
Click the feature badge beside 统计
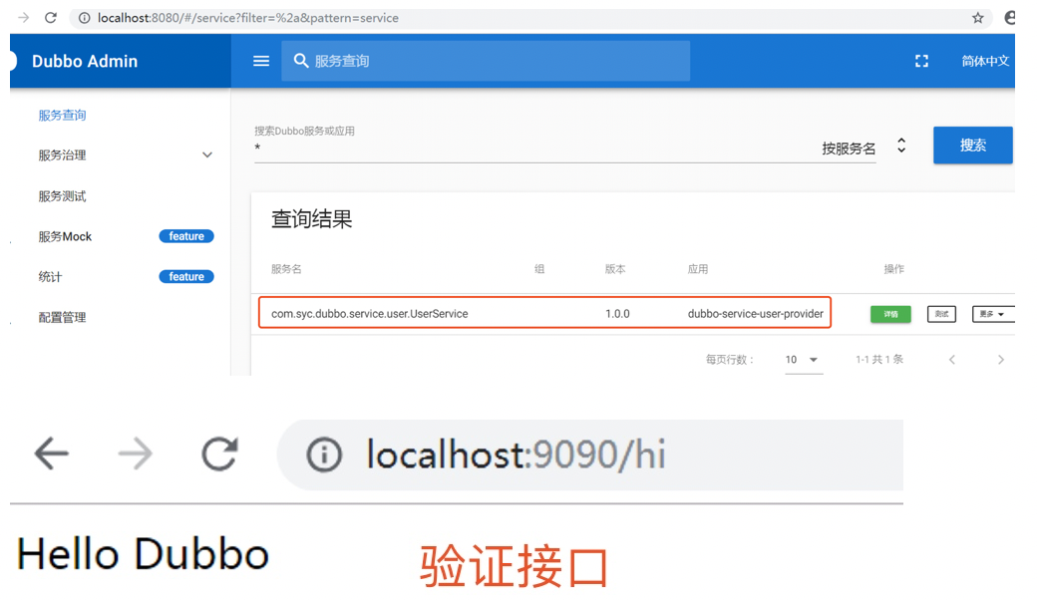(x=186, y=277)
